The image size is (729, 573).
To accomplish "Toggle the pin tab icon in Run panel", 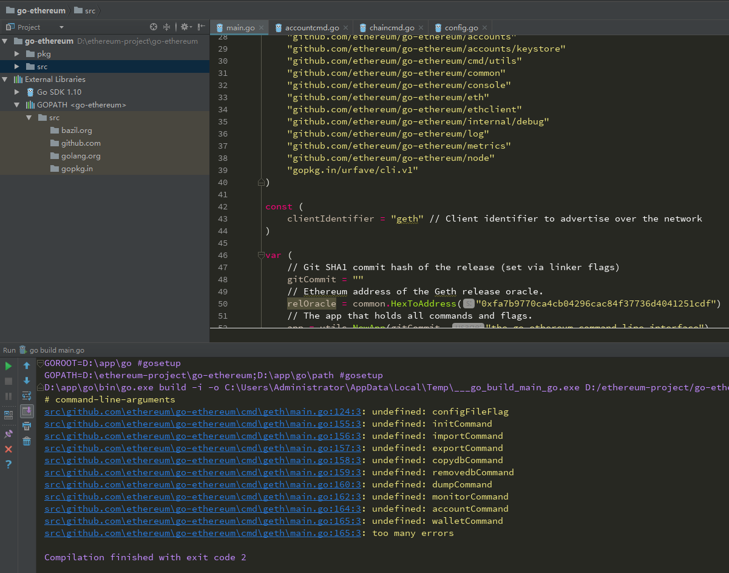I will pos(8,434).
